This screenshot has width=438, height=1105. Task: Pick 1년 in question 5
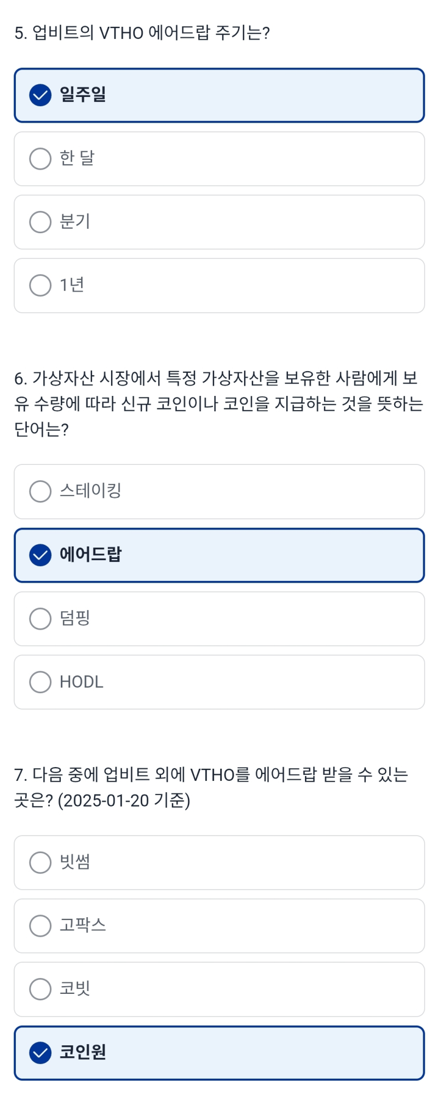[219, 285]
